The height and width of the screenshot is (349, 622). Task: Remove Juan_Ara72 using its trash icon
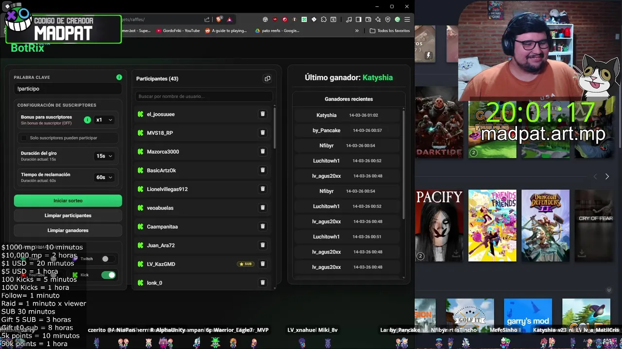pyautogui.click(x=262, y=245)
